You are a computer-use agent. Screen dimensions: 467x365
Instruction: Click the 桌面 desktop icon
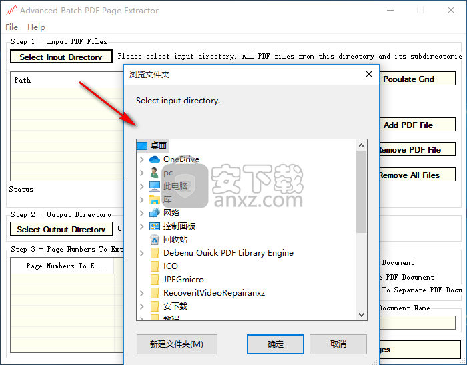click(142, 146)
